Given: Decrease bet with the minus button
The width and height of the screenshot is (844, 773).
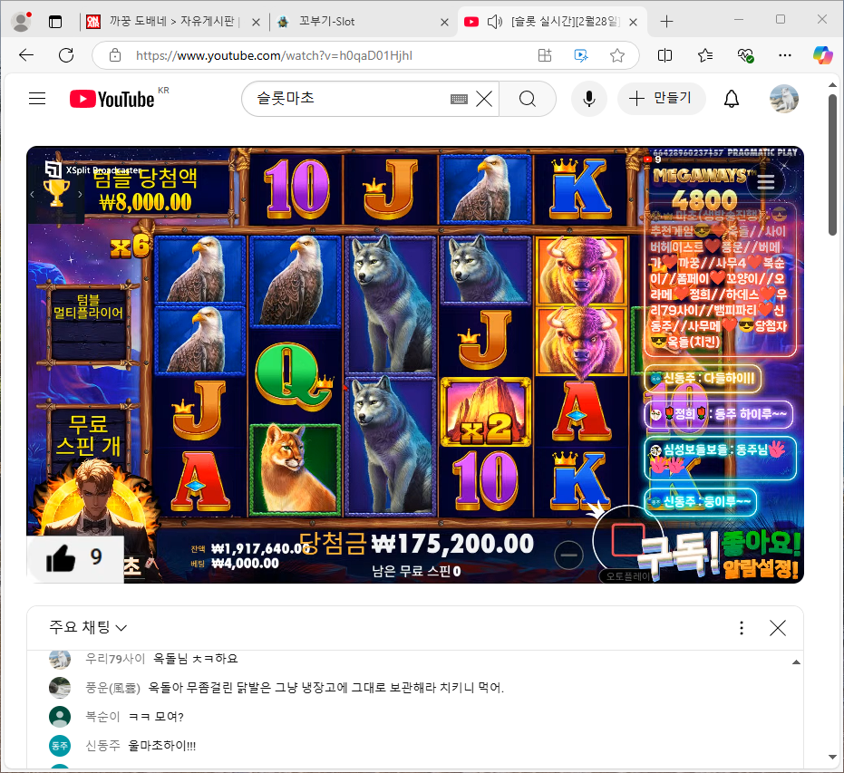Looking at the screenshot, I should (569, 556).
